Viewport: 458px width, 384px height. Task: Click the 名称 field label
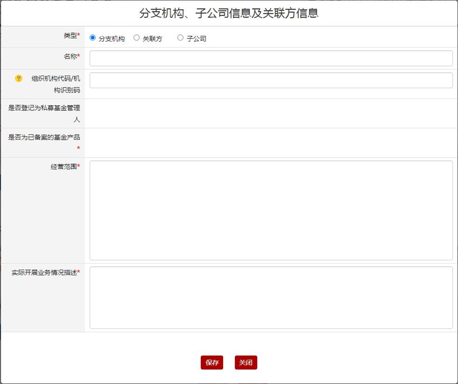(70, 56)
